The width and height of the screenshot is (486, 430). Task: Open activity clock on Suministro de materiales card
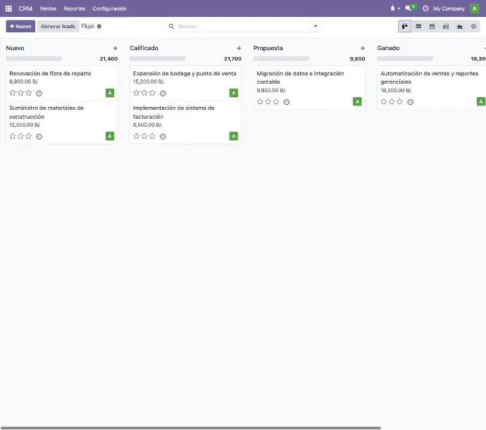coord(39,137)
